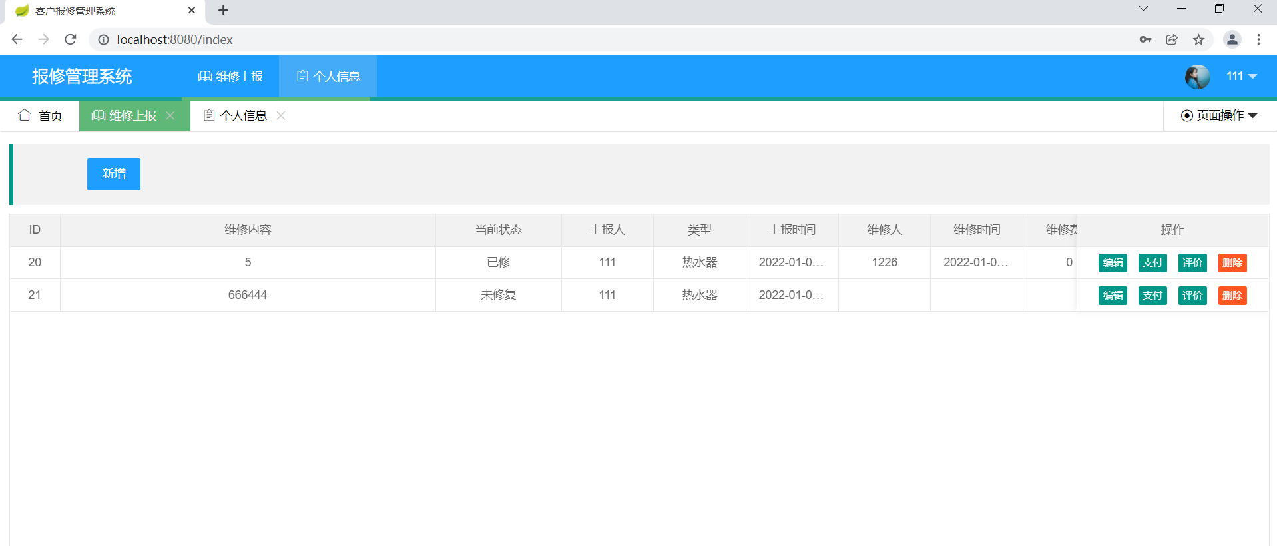Delete record 21 with 删除 button
The image size is (1277, 546).
pos(1232,296)
